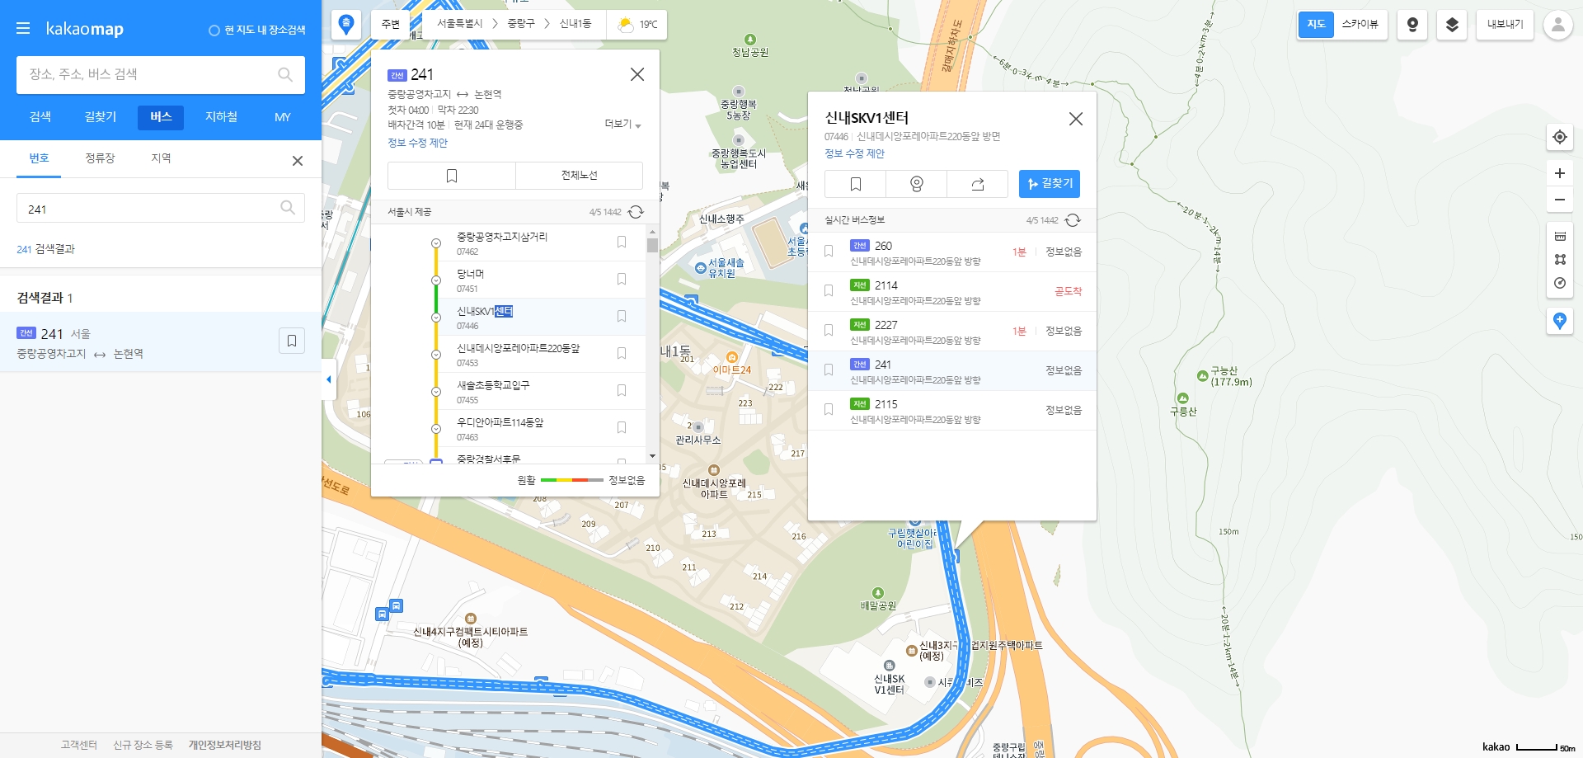Click the main search magnifier icon
The width and height of the screenshot is (1583, 758).
(x=285, y=75)
